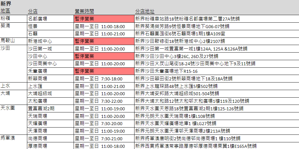Click the 新界 title cell
This screenshot has height=149, width=299.
[x=6, y=4]
